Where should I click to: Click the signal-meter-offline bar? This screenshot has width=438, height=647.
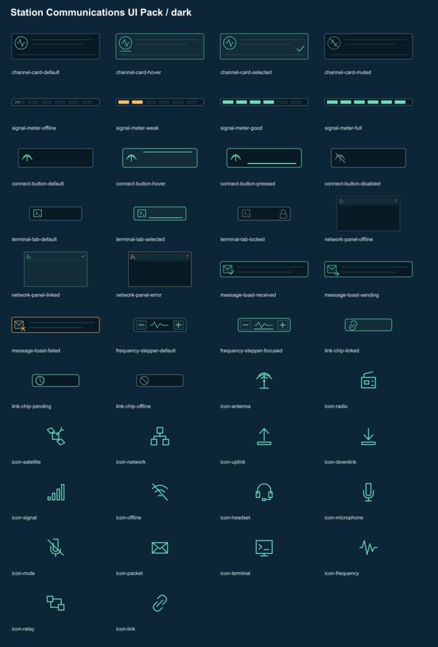[x=56, y=102]
